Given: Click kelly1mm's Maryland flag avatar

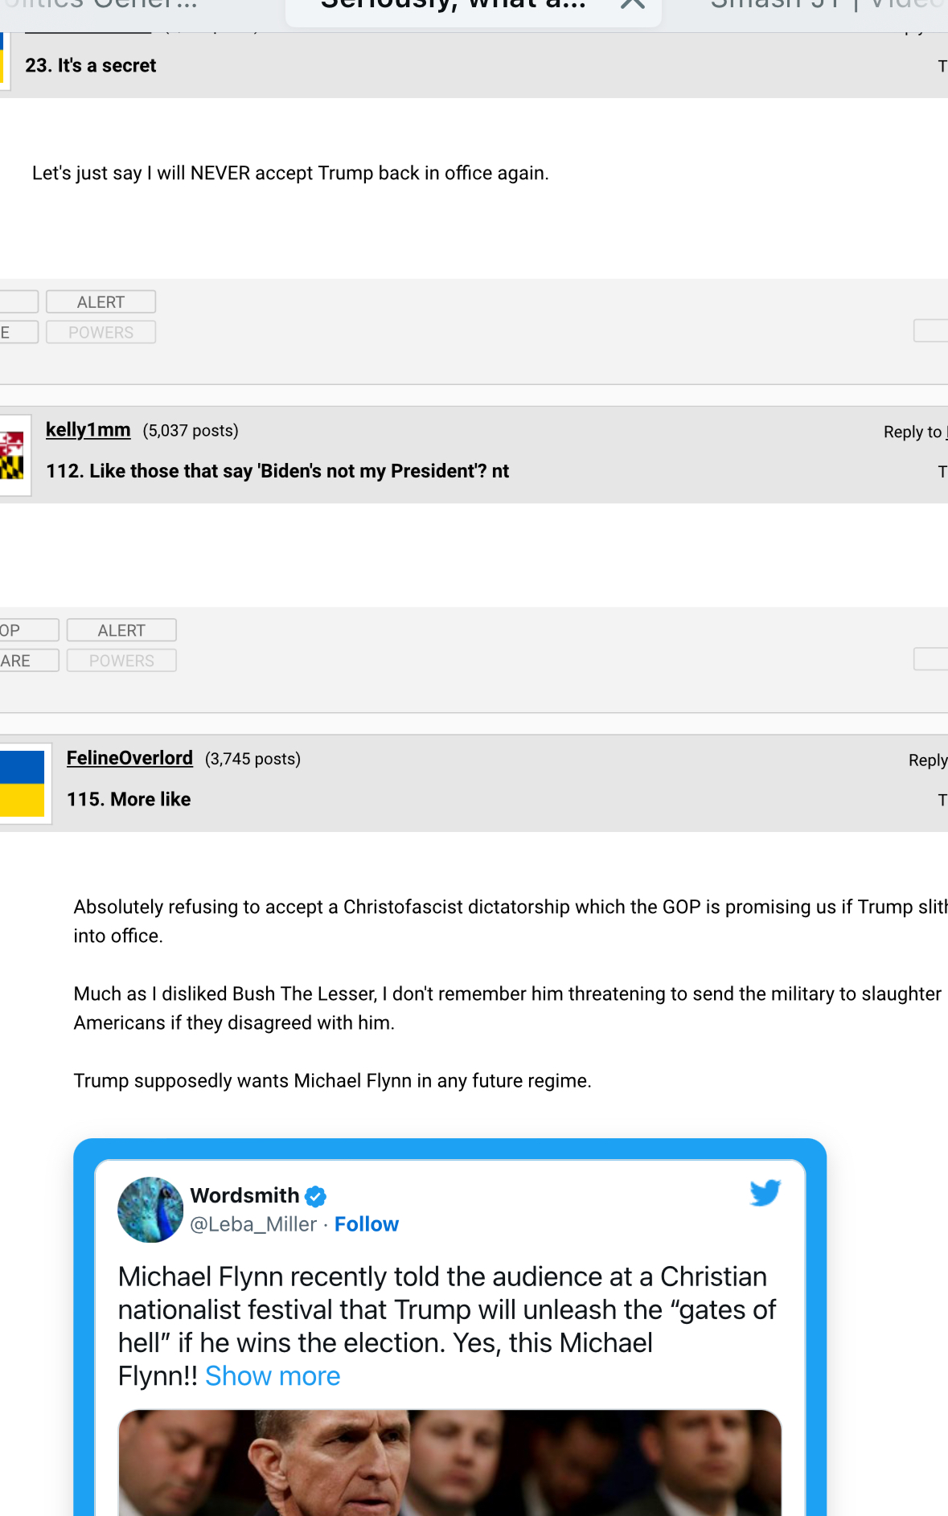Looking at the screenshot, I should (12, 455).
